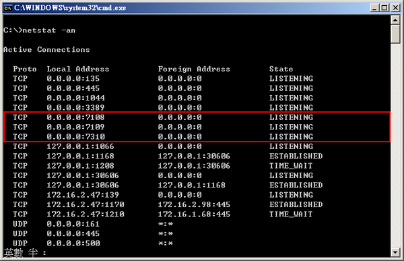Click the vertical scrollbar thumb
This screenshot has width=404, height=261.
point(395,34)
